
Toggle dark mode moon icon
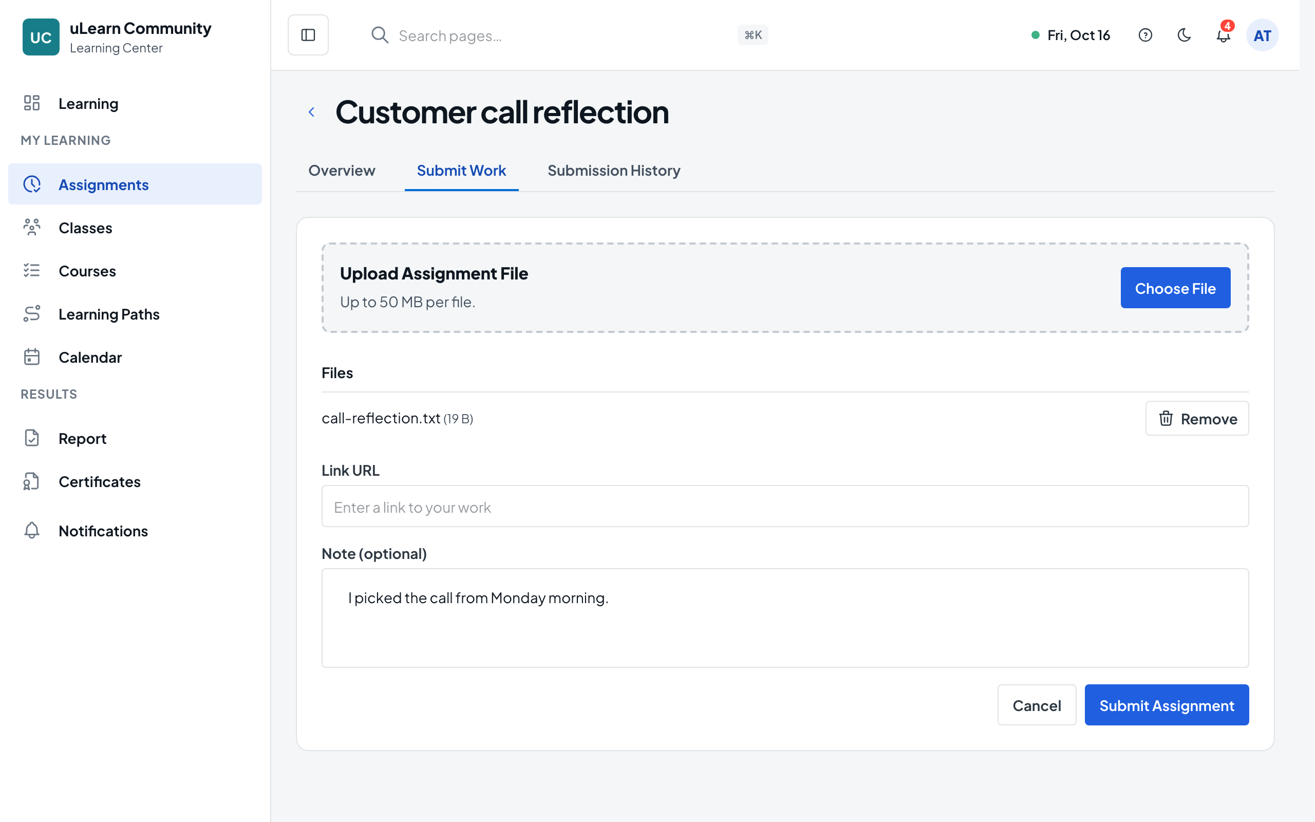coord(1184,35)
